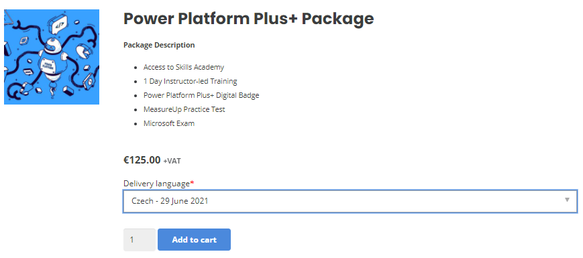This screenshot has width=583, height=258.
Task: Click the Delivery language field label
Action: click(x=156, y=184)
